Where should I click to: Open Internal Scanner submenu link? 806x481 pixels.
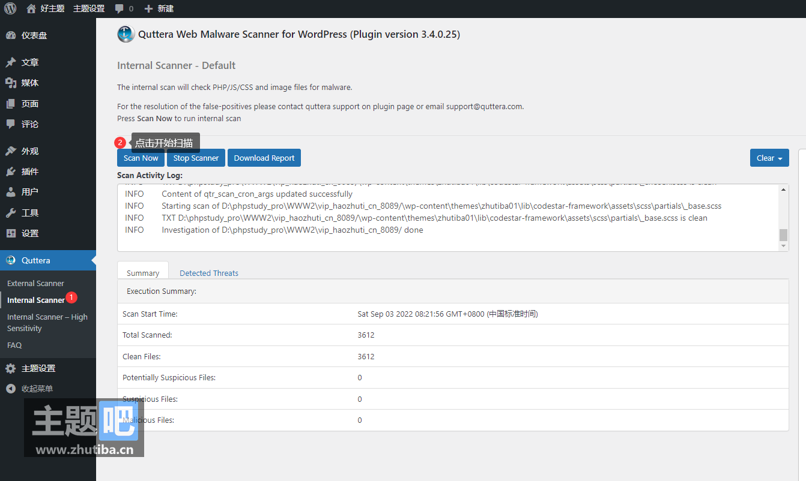tap(36, 300)
